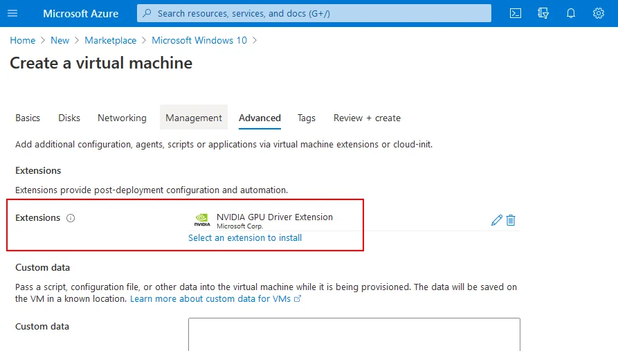The width and height of the screenshot is (618, 351).
Task: Open Learn more about custom data link
Action: tap(216, 299)
